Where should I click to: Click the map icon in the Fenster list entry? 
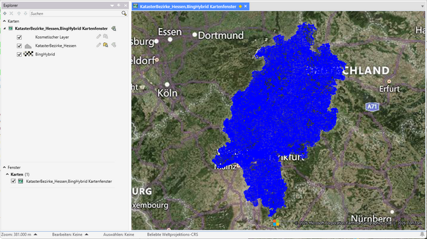pos(20,181)
